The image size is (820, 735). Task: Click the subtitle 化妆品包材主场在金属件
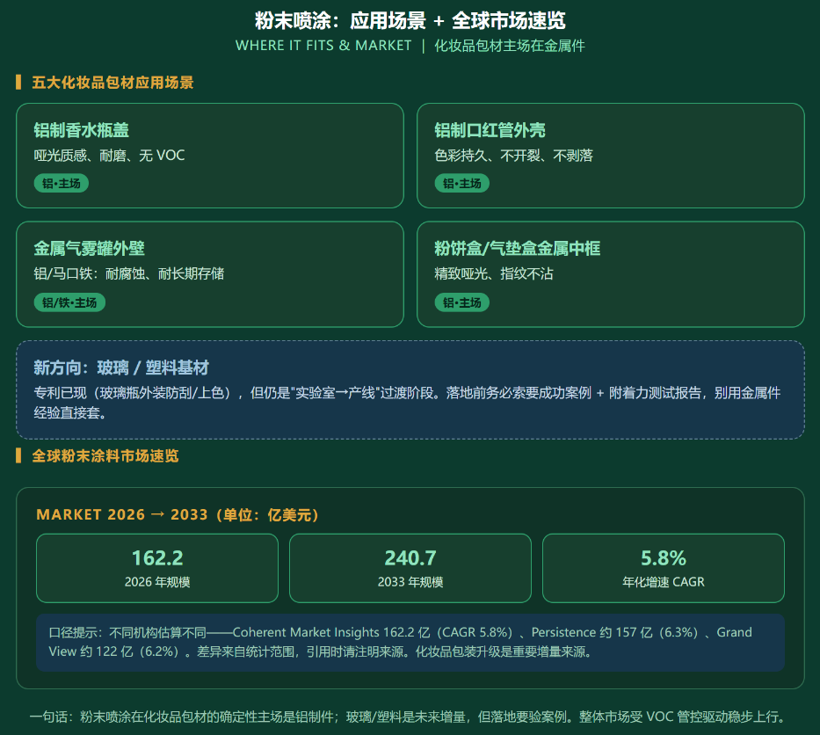pyautogui.click(x=510, y=46)
